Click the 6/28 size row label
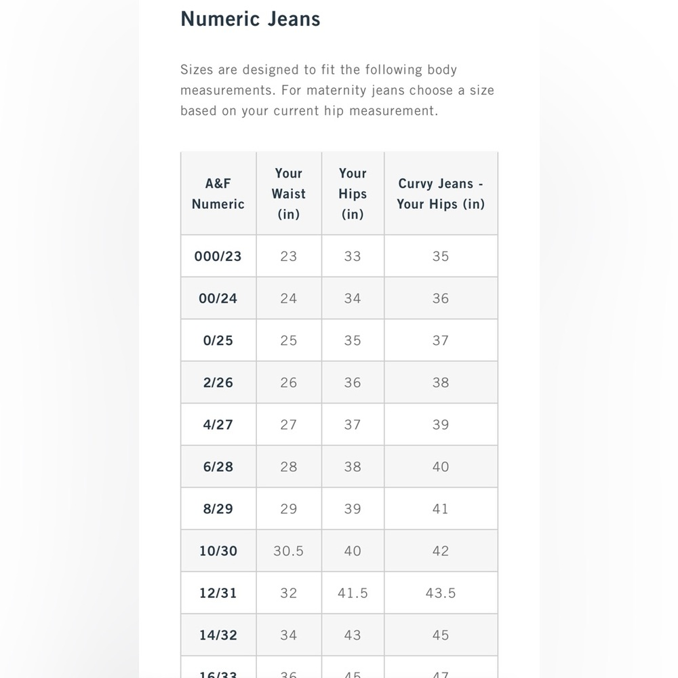Screen dimensions: 678x678 coord(218,466)
